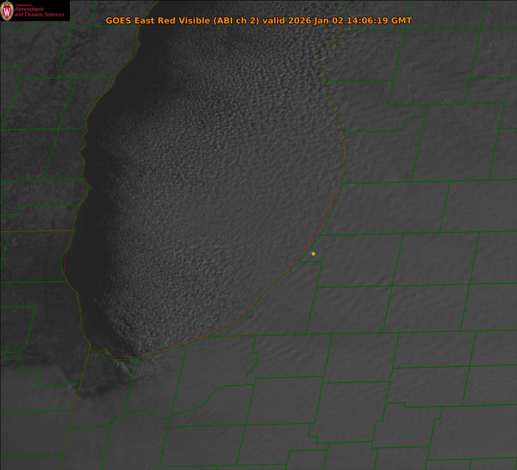
Task: Click the '14:06:19 GMT' timestamp text
Action: 379,21
